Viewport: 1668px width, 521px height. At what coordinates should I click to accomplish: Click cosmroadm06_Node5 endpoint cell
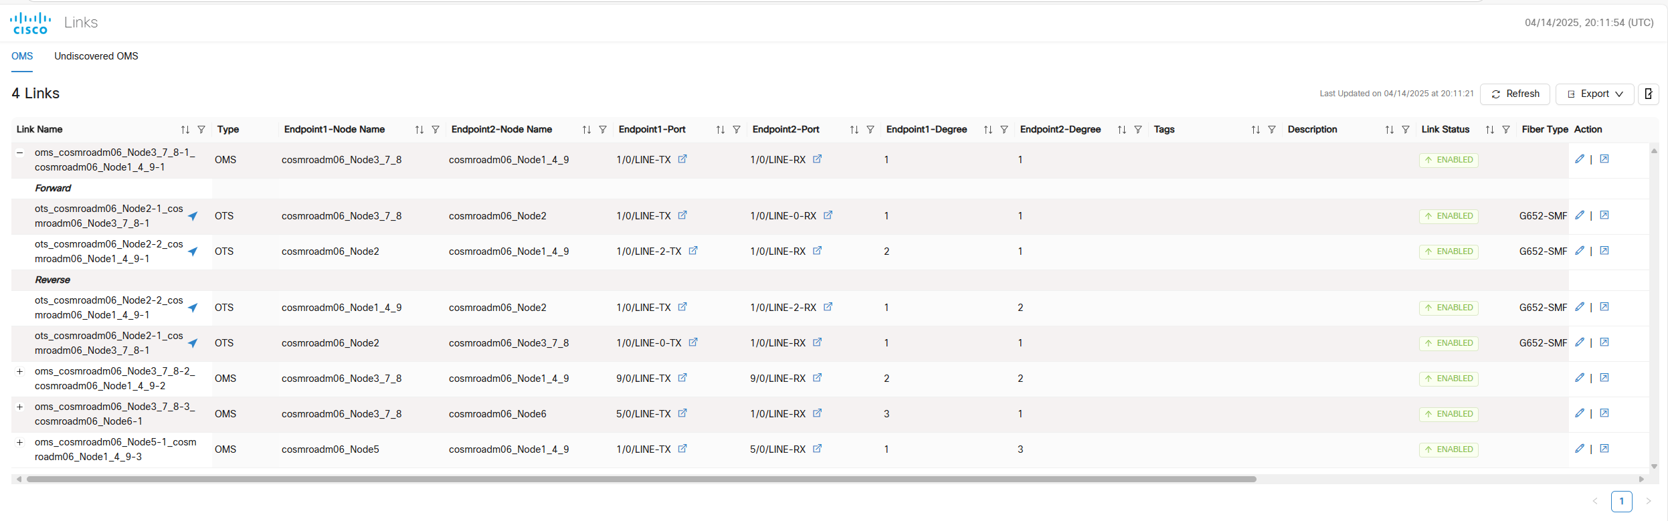tap(331, 449)
